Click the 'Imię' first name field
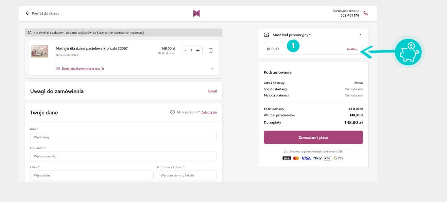This screenshot has width=447, height=202. click(x=123, y=137)
